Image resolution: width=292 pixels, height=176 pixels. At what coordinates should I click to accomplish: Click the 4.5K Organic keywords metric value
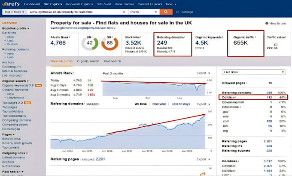click(x=201, y=43)
